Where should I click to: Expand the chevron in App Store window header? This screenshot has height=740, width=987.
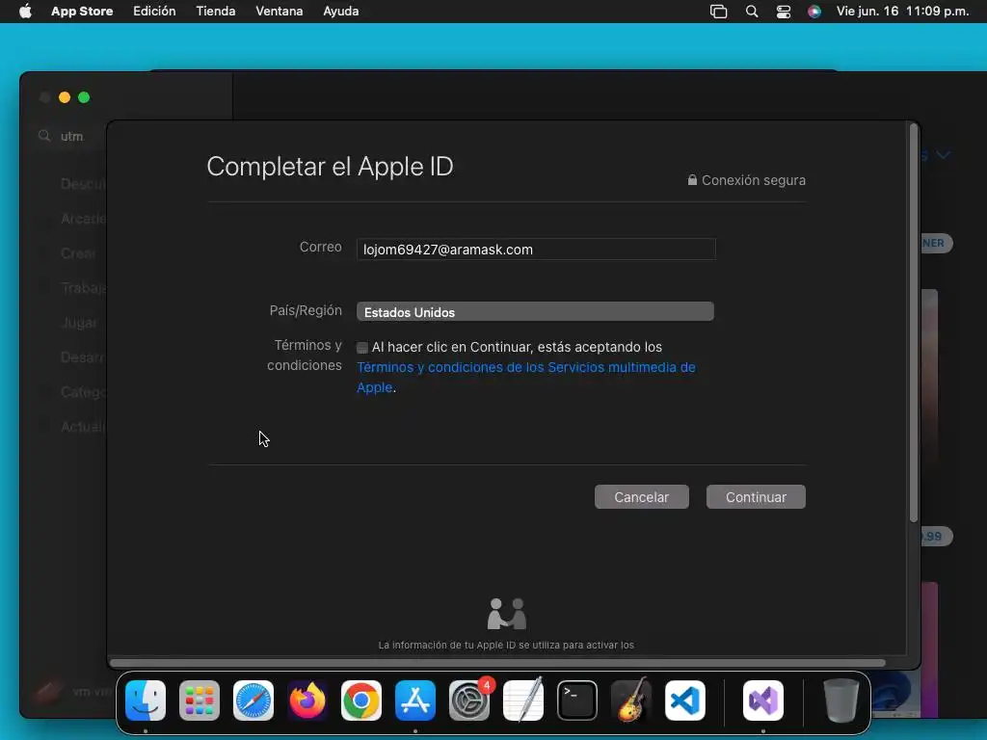tap(943, 155)
